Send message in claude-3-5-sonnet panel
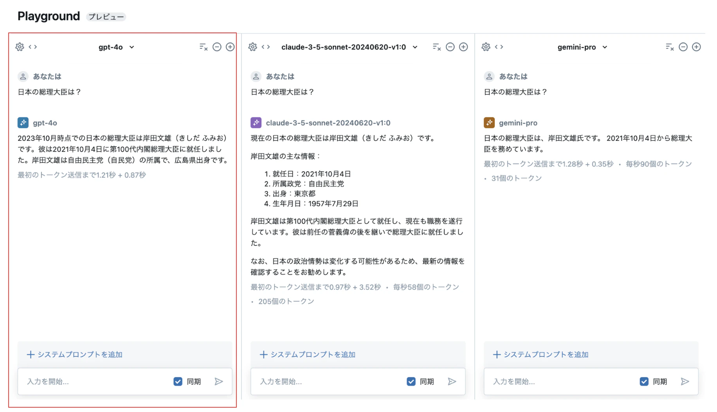 coord(452,382)
